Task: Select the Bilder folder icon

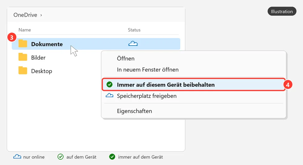Action: (x=23, y=57)
